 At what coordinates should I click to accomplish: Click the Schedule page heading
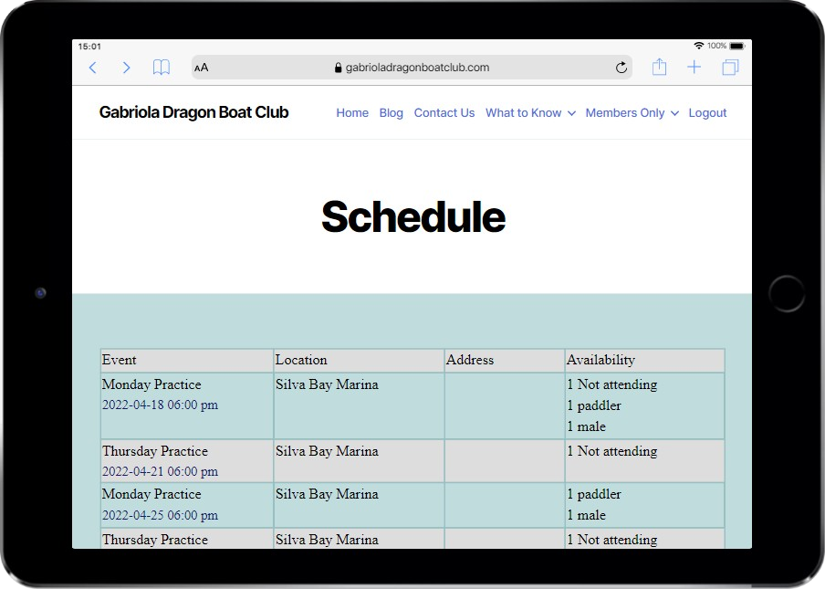tap(413, 216)
